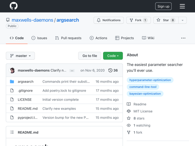Select the command-line-tool topic tag

click(x=143, y=87)
